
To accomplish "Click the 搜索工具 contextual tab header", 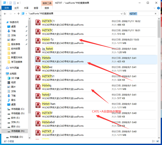I will pyautogui.click(x=47, y=3).
